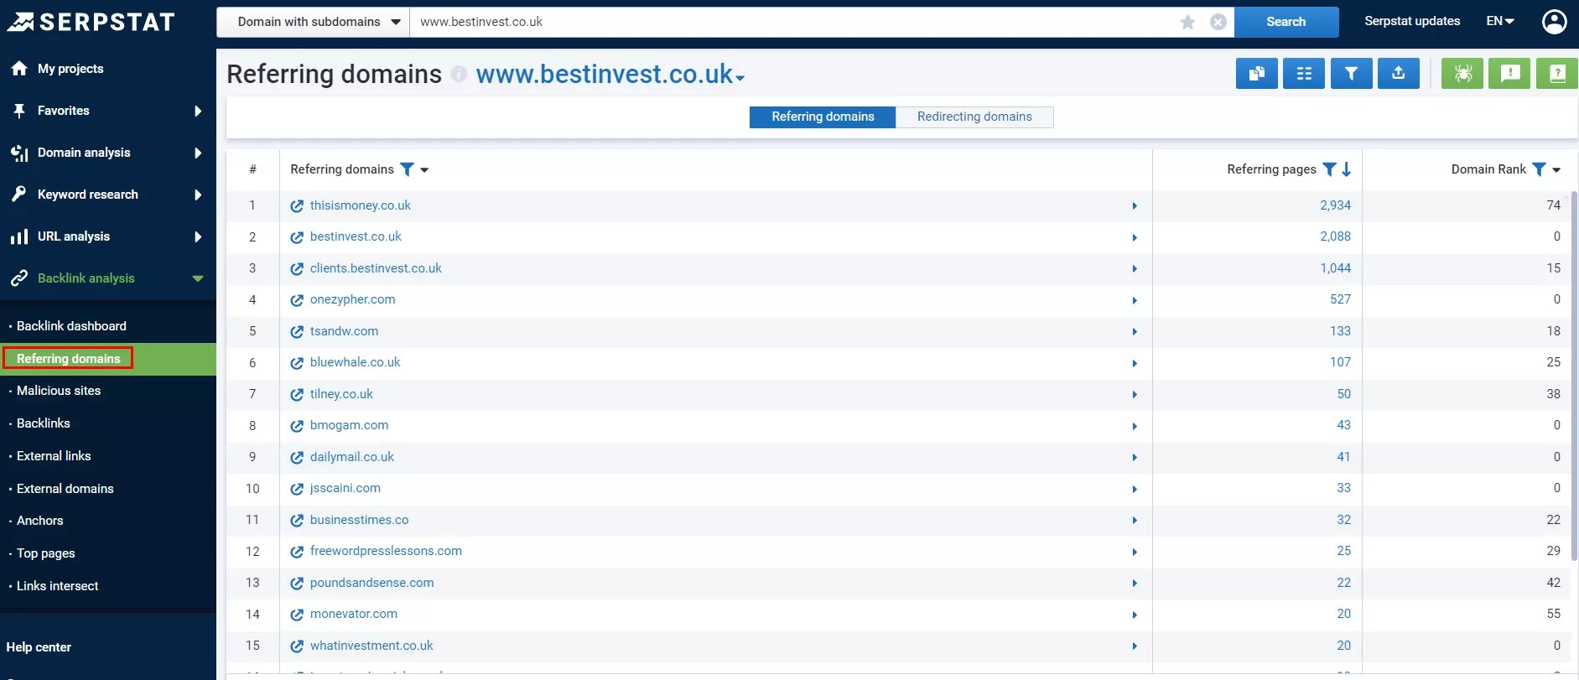Expand row arrow for bestinvest.co.uk
This screenshot has width=1579, height=680.
tap(1135, 237)
